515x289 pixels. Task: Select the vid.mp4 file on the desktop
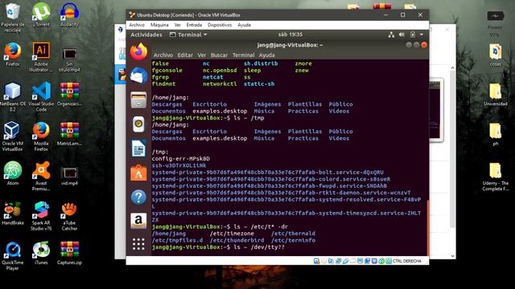69,176
